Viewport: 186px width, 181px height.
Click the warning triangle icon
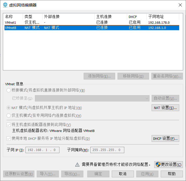point(77,165)
